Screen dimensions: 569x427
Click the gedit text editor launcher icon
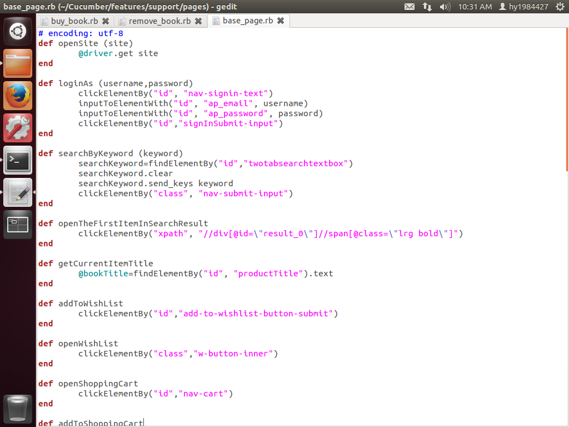click(17, 192)
